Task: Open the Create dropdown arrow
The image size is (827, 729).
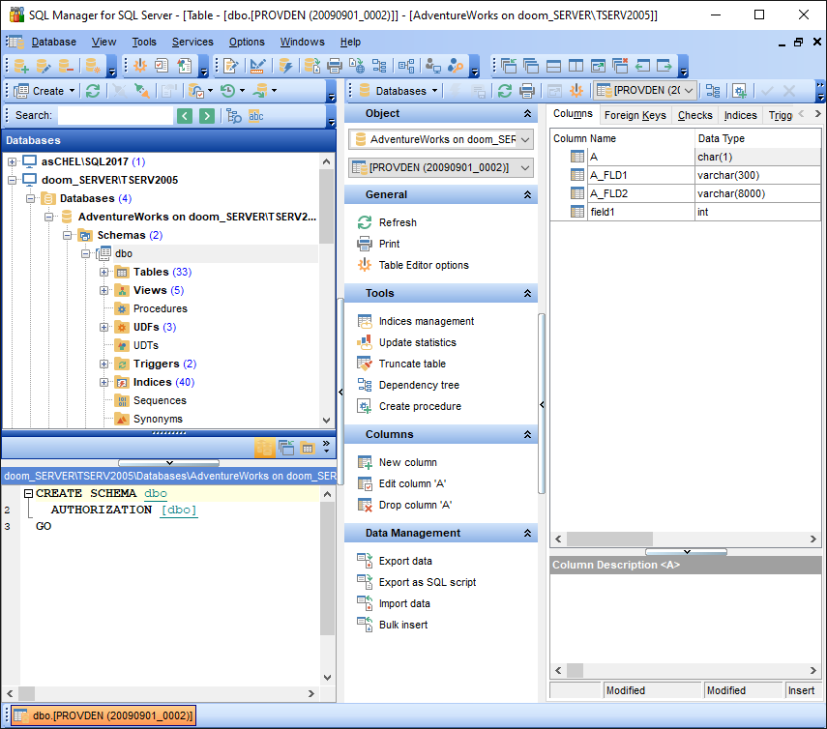Action: pyautogui.click(x=73, y=91)
